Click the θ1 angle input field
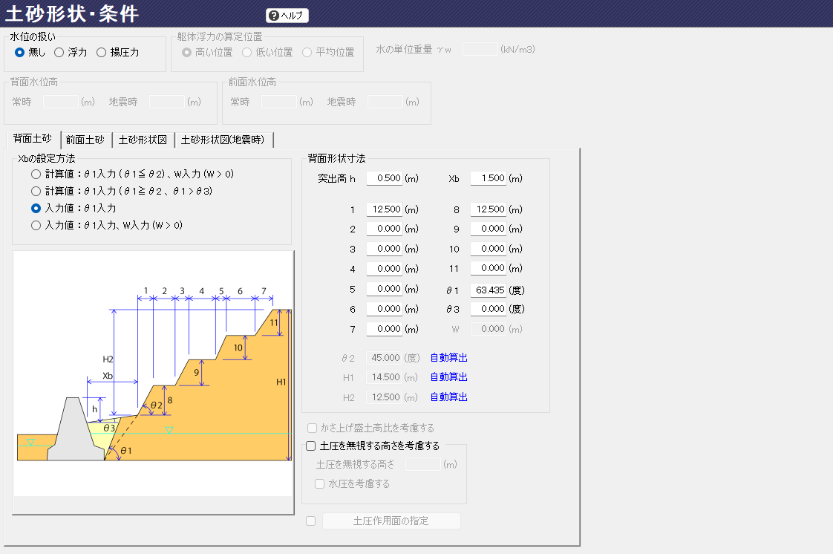 488,290
